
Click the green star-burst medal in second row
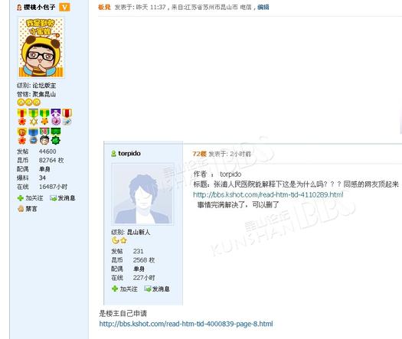click(x=56, y=136)
